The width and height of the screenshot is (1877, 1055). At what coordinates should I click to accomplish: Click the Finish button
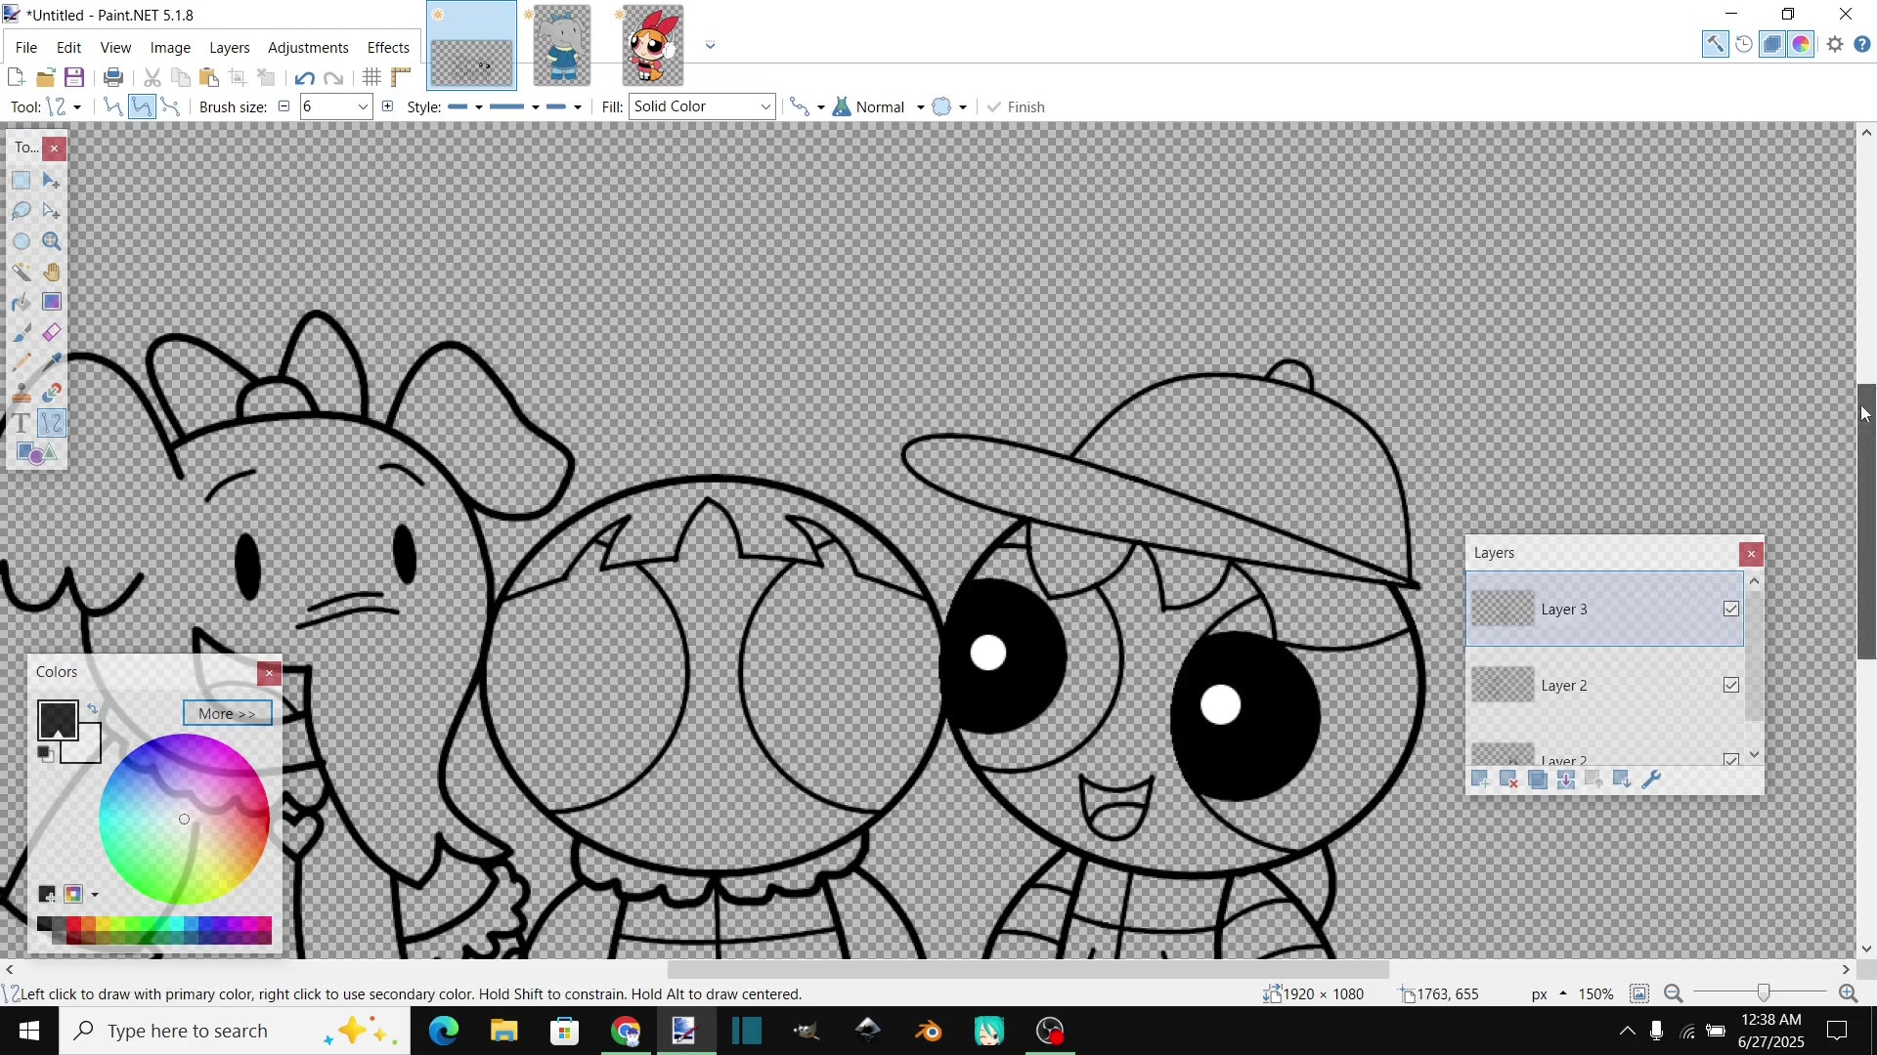pos(1017,106)
